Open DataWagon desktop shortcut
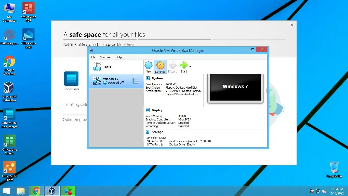Viewport: 348px width, 196px height. pyautogui.click(x=9, y=37)
